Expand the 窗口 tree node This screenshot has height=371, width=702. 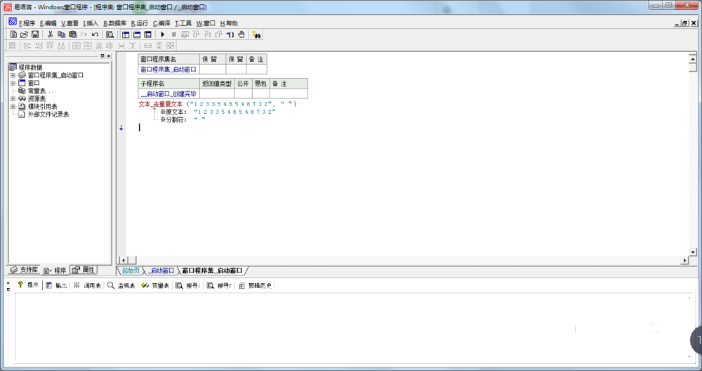[x=13, y=83]
